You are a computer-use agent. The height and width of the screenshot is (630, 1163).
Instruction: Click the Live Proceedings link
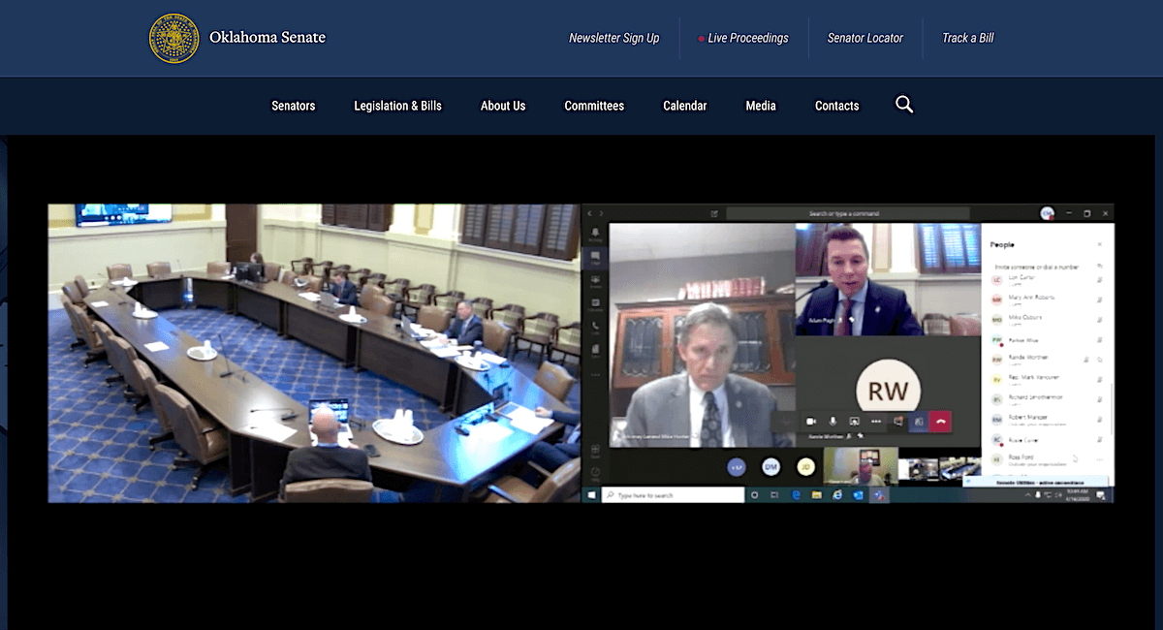[x=747, y=38]
